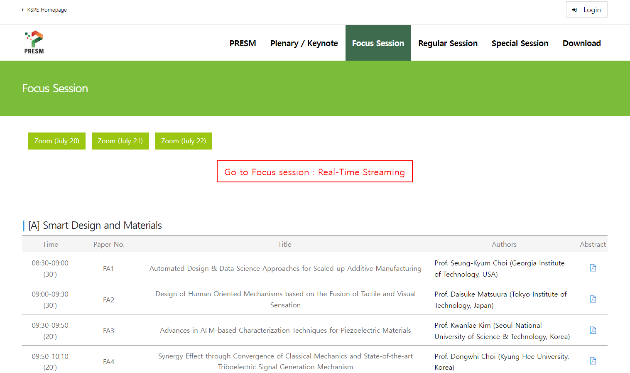Screen dimensions: 630x373
Task: Click time slot 09:30-09:50
Action: 50,325
